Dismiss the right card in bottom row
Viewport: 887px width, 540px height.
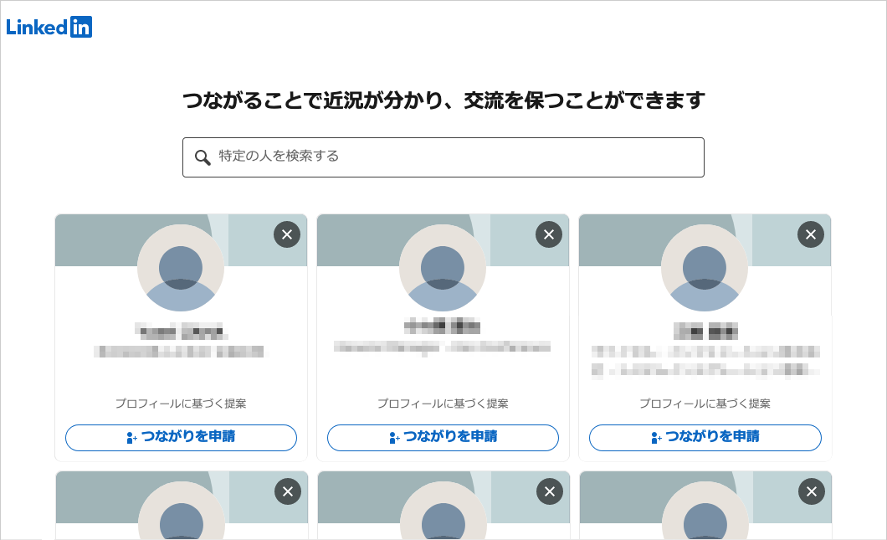click(x=812, y=491)
